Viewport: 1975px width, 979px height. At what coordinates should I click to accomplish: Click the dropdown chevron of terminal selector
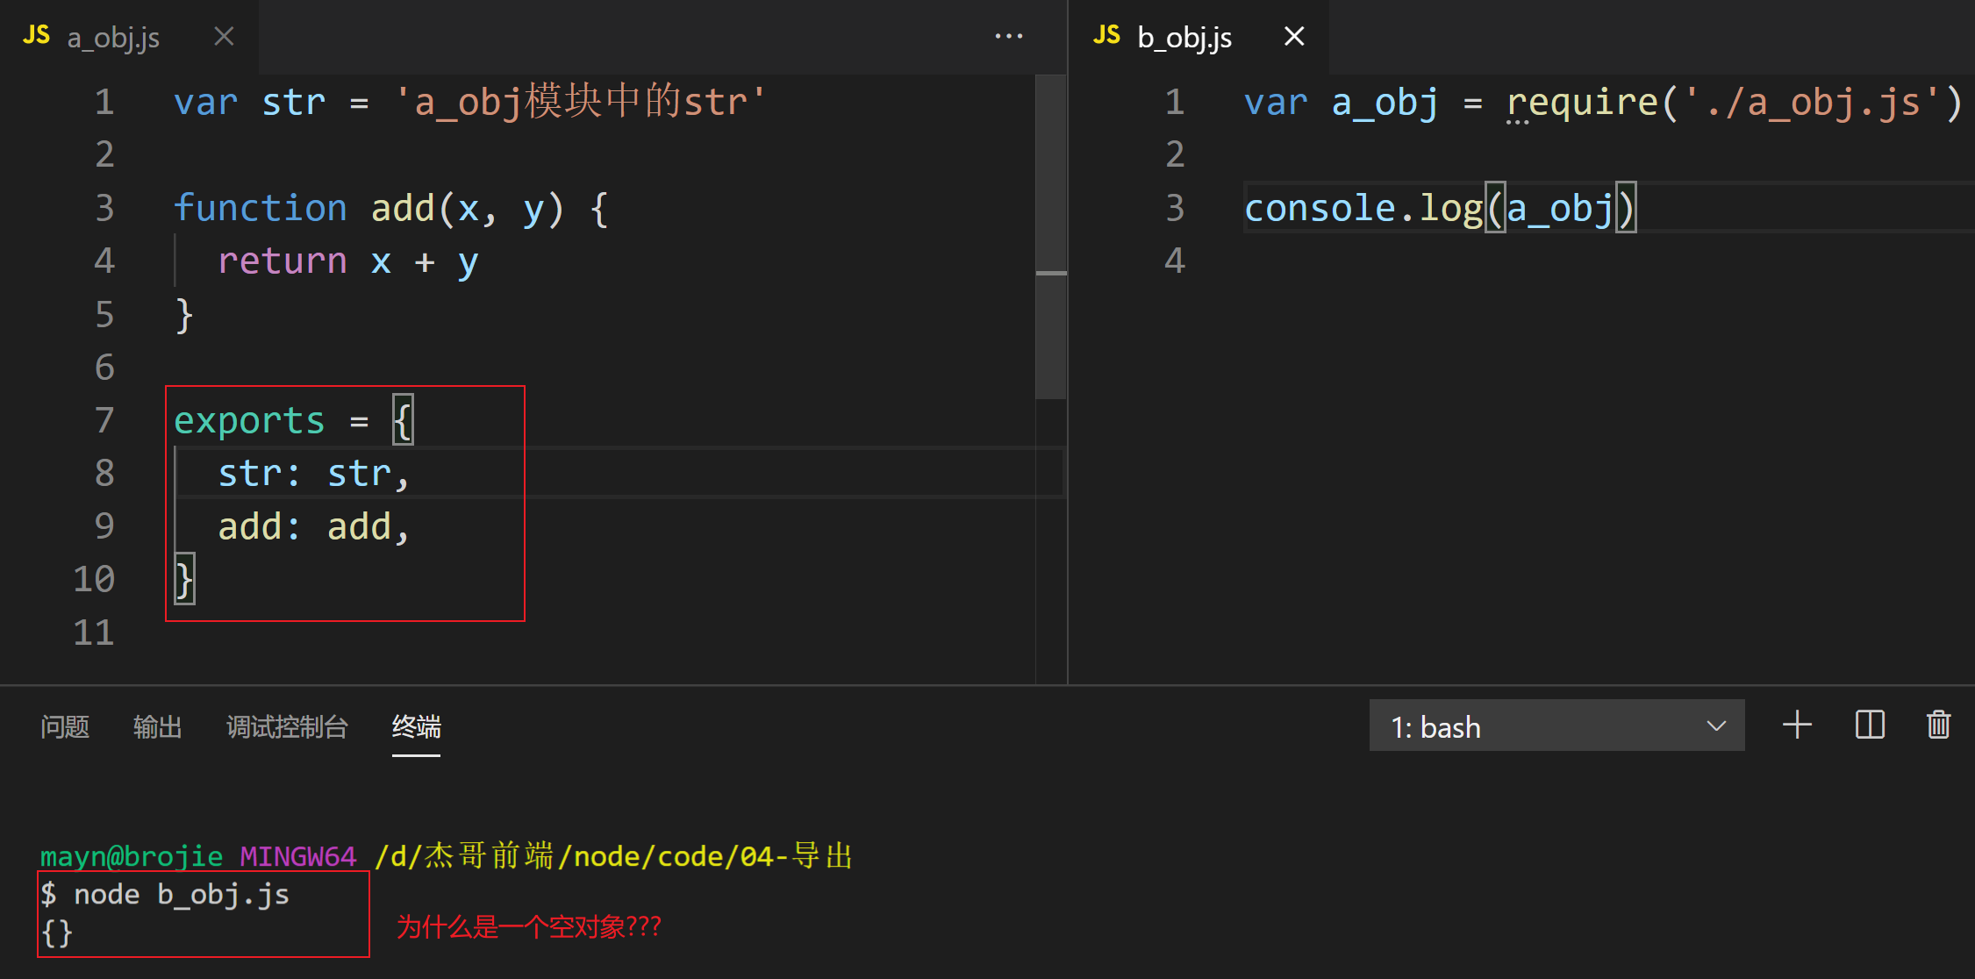pyautogui.click(x=1716, y=726)
